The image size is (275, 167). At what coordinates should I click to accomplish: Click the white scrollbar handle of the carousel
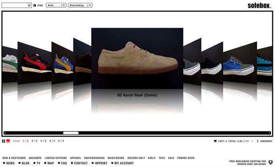click(71, 133)
